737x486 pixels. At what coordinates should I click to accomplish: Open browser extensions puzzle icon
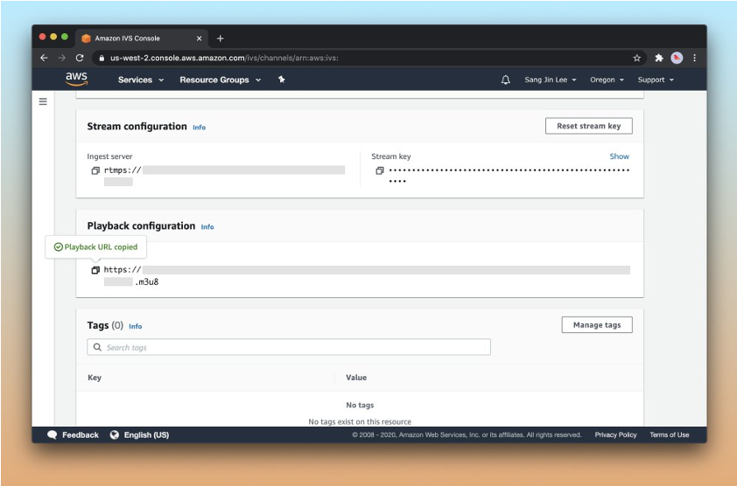[659, 58]
